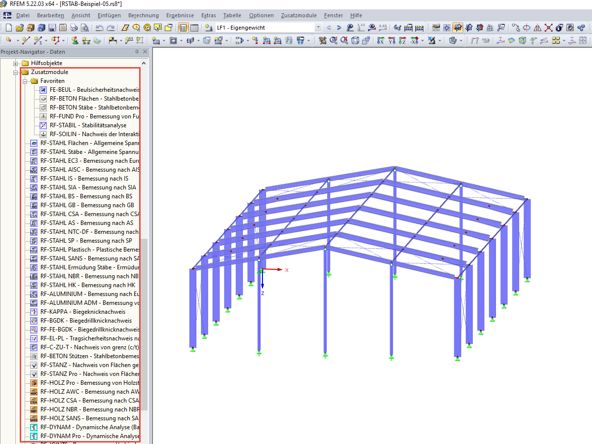Image resolution: width=592 pixels, height=444 pixels.
Task: Click the New file icon
Action: point(9,28)
